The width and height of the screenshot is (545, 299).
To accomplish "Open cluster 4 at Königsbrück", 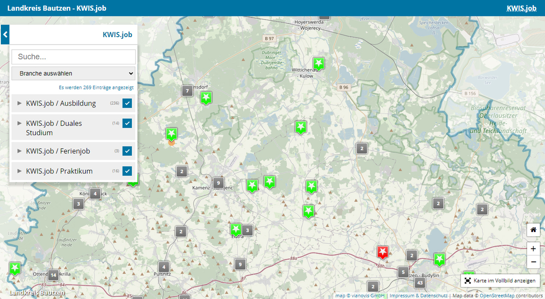I will click(x=95, y=193).
